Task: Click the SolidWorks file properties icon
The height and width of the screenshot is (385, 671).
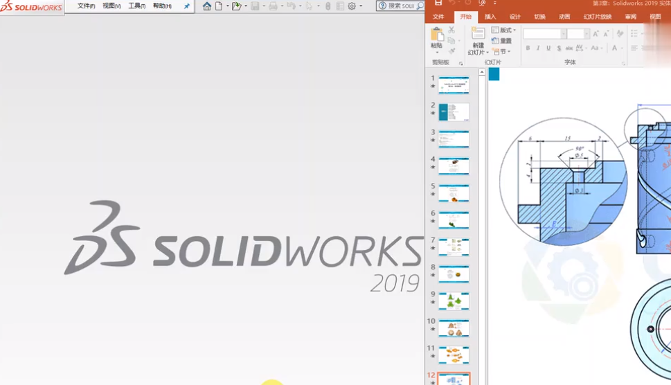Action: (x=340, y=6)
